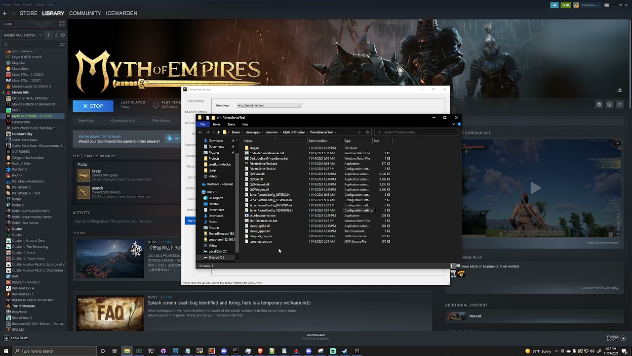Stop the running Myth of Empires game

93,106
